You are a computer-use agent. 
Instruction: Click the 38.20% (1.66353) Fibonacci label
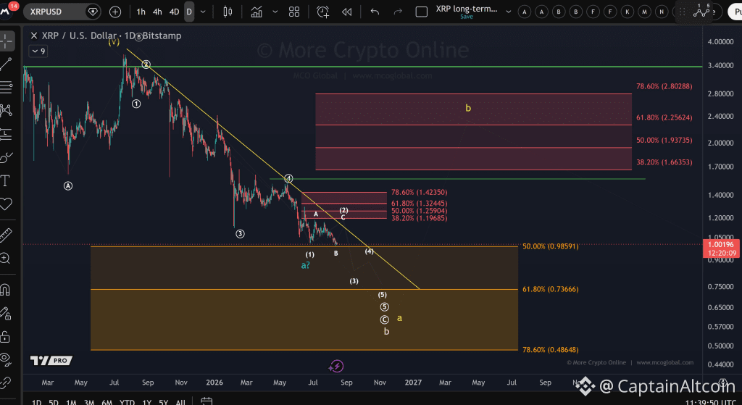coord(664,162)
